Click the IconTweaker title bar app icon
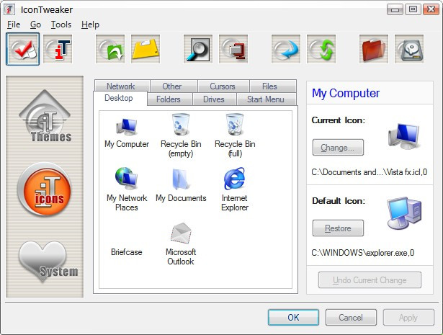Viewport: 443px width, 335px height. point(9,9)
